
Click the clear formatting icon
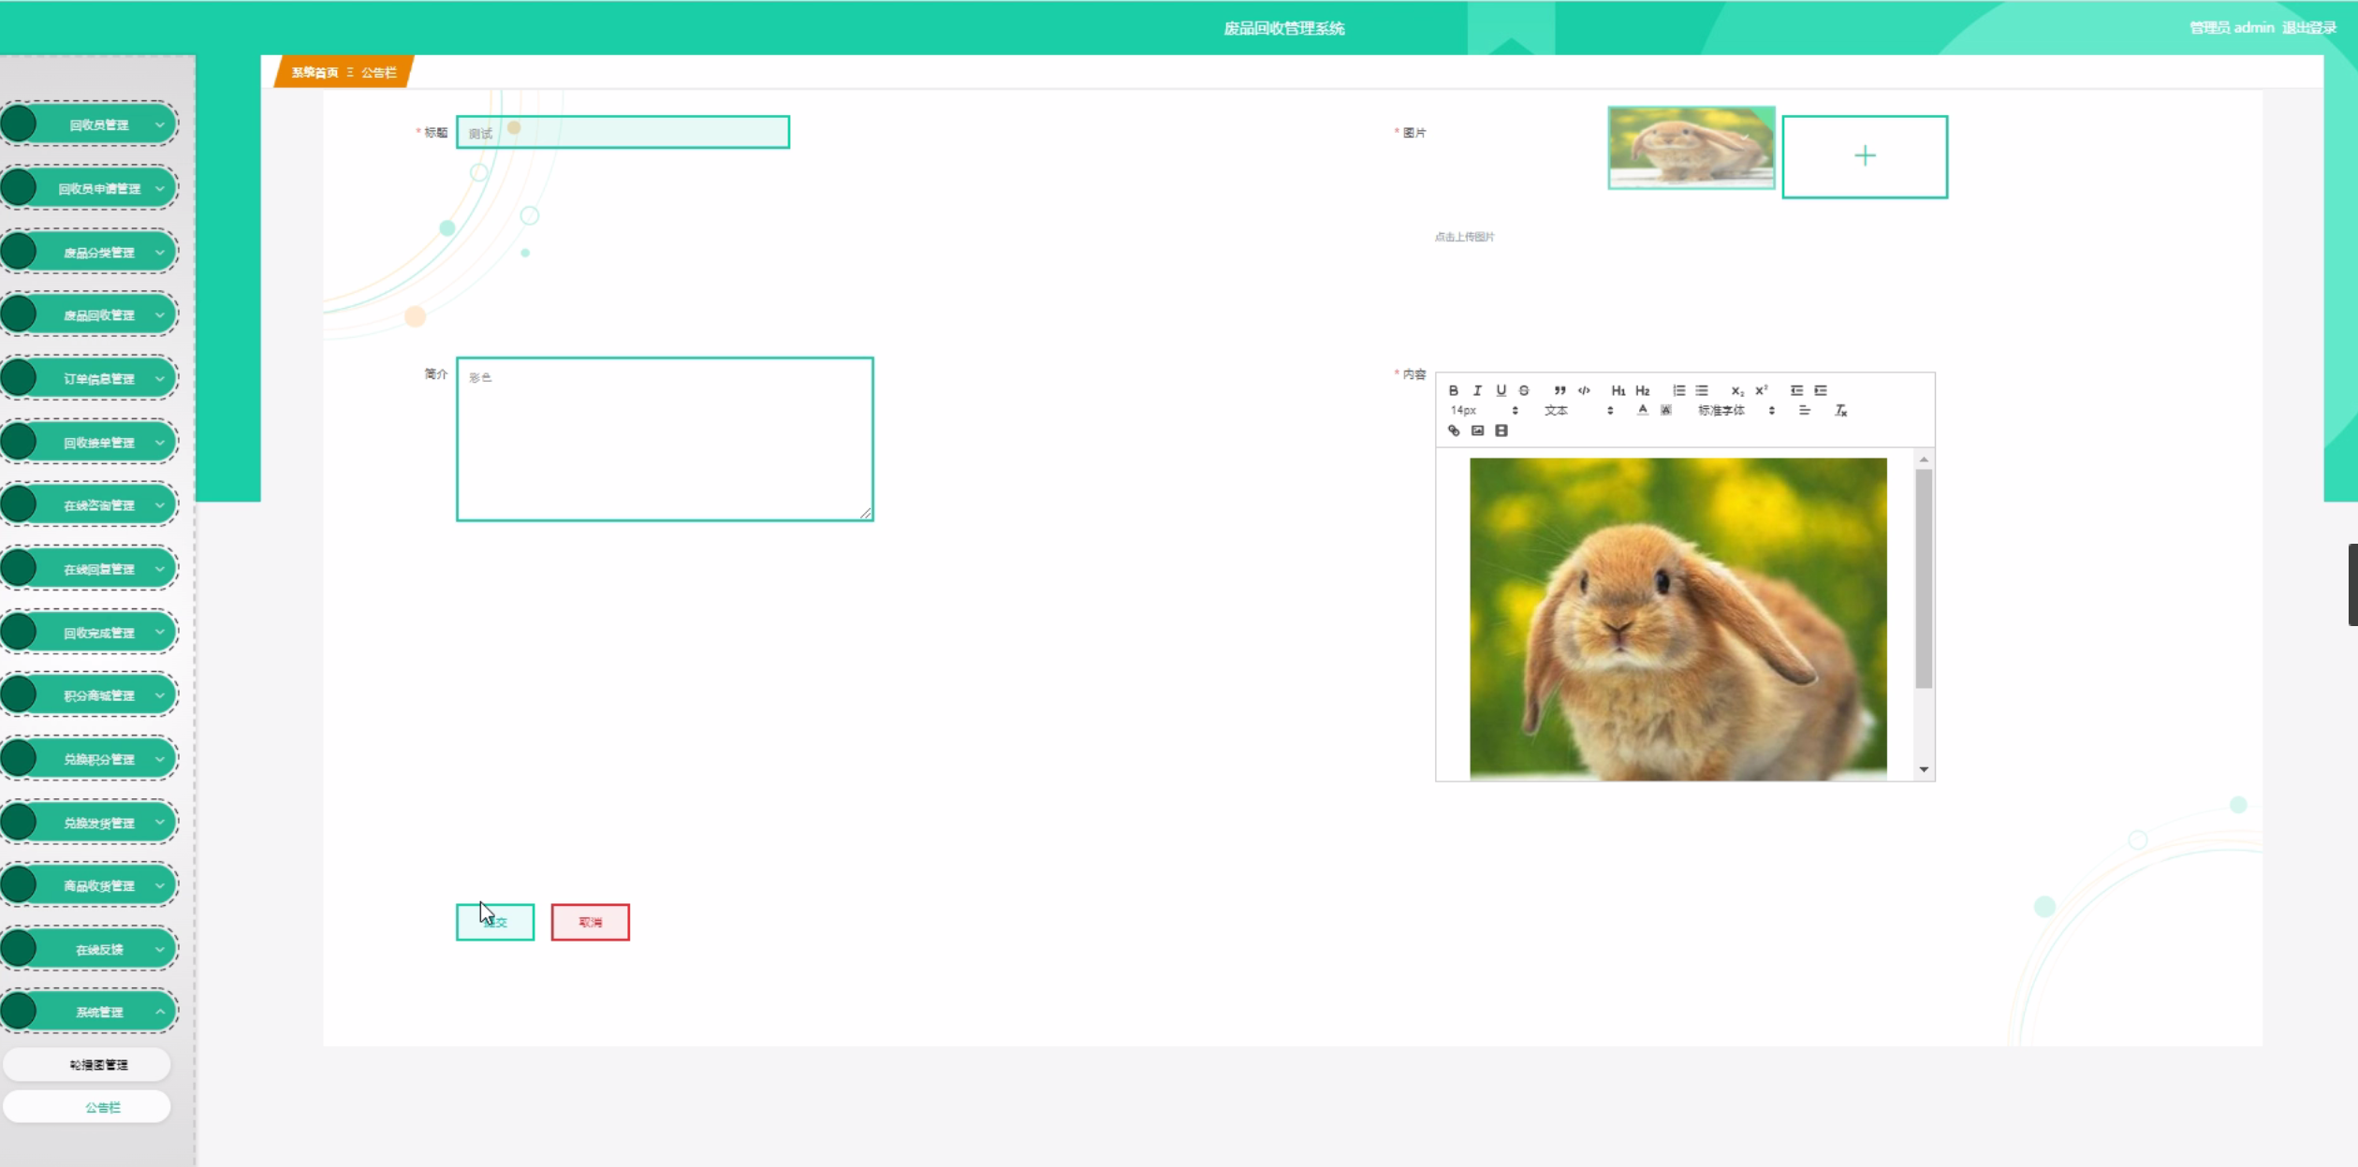pyautogui.click(x=1840, y=410)
